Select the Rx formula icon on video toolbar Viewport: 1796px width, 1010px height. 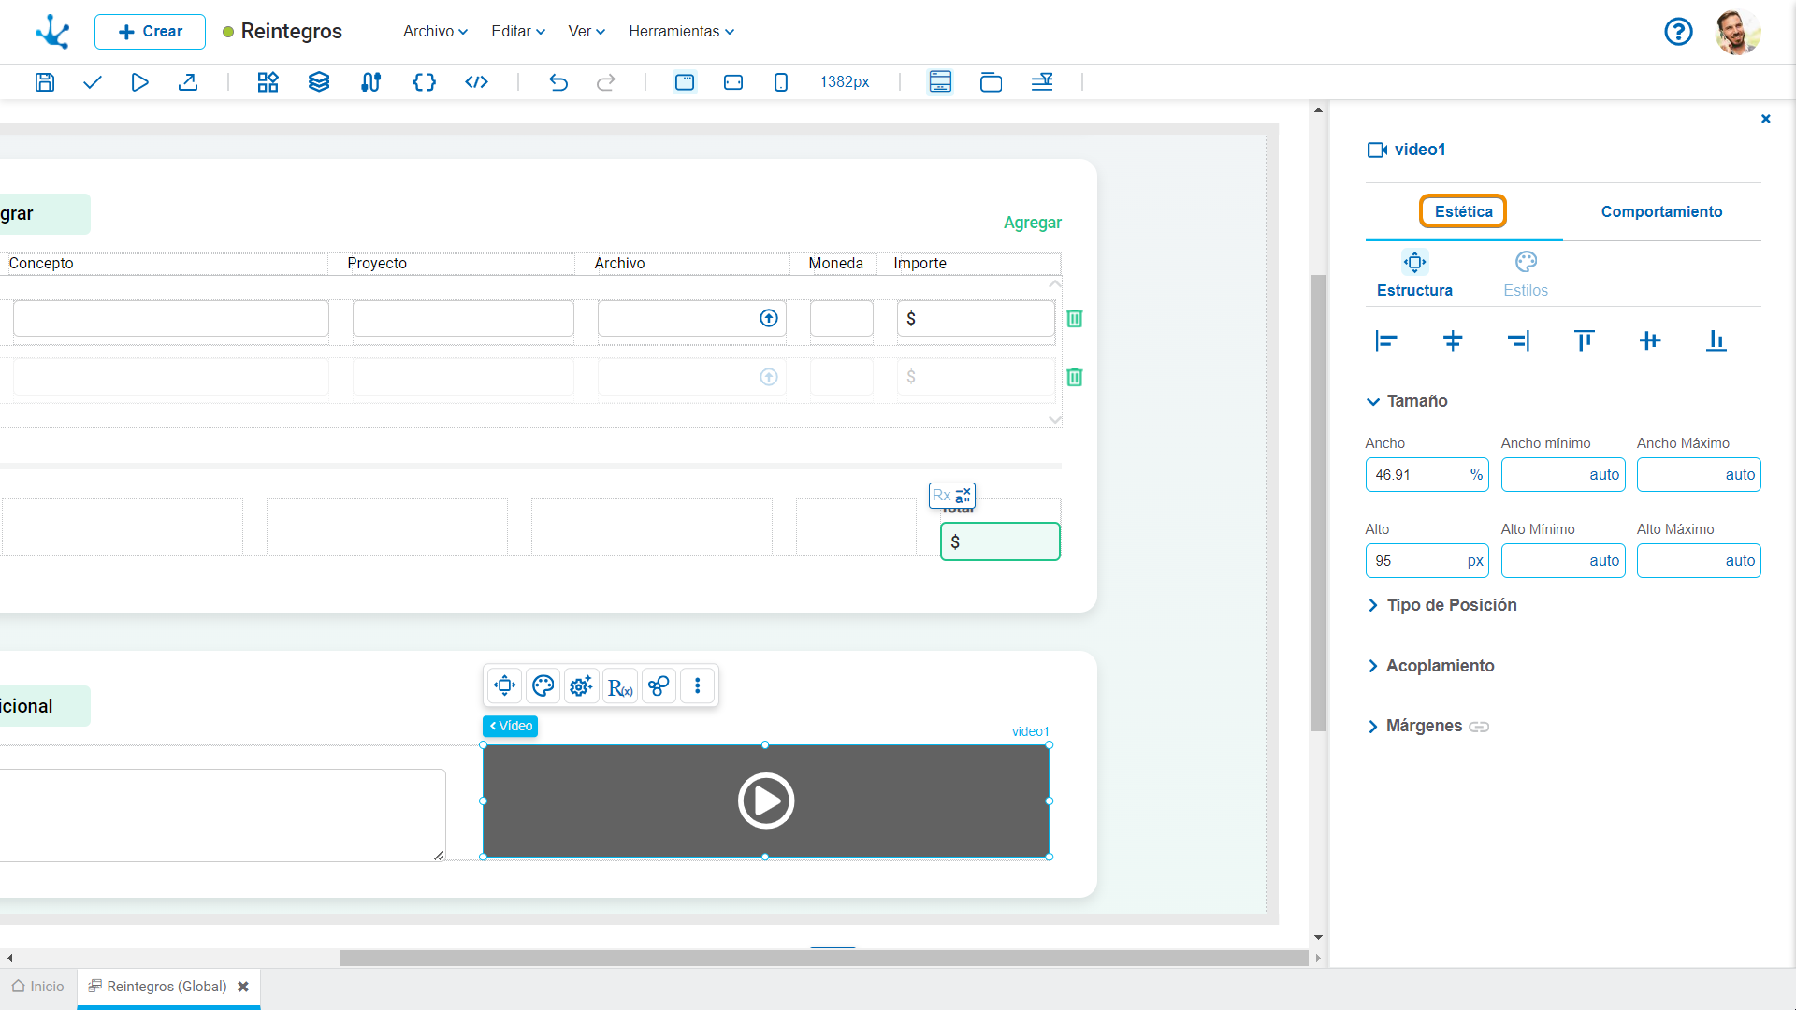620,685
